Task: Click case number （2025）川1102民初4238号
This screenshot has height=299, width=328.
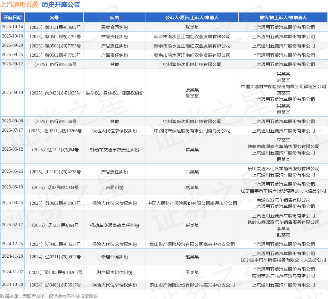Action: [x=54, y=172]
